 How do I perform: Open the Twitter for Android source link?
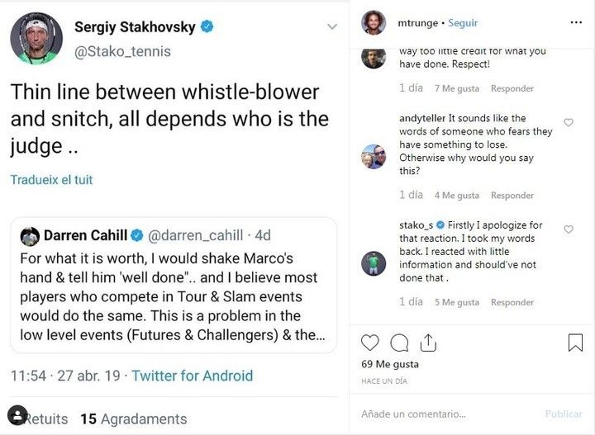tap(192, 376)
